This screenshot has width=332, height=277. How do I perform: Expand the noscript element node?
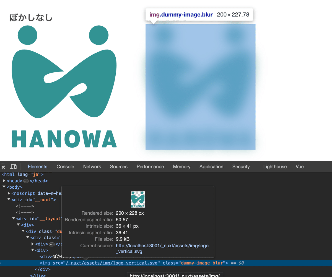coord(9,193)
